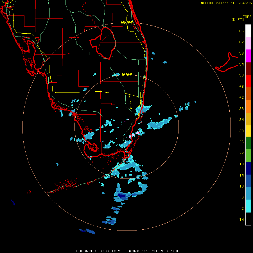Click the 10 legend value
The image size is (253, 253).
[241, 186]
